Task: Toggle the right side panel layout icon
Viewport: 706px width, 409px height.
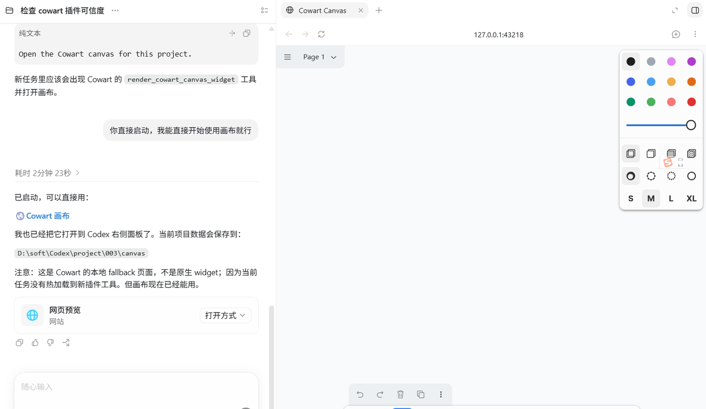Action: [695, 10]
